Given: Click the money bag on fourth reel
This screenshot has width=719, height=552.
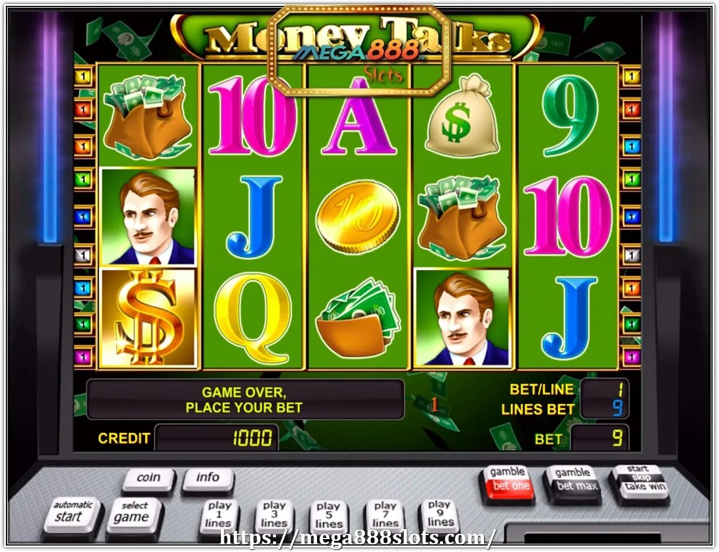Looking at the screenshot, I should click(461, 218).
